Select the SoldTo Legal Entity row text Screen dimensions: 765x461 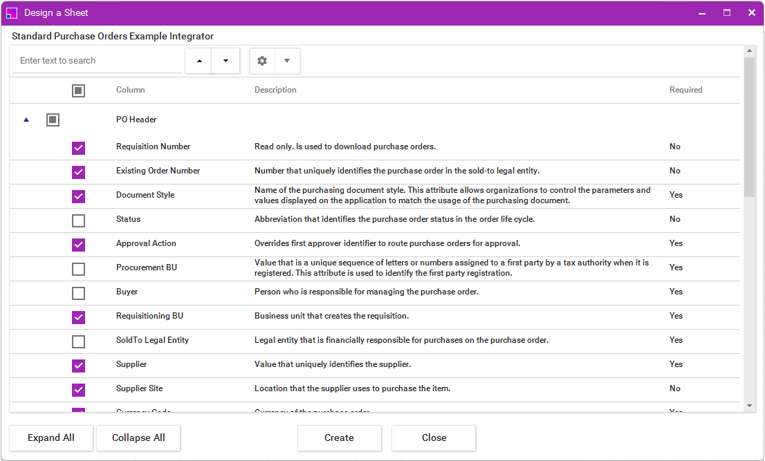152,339
